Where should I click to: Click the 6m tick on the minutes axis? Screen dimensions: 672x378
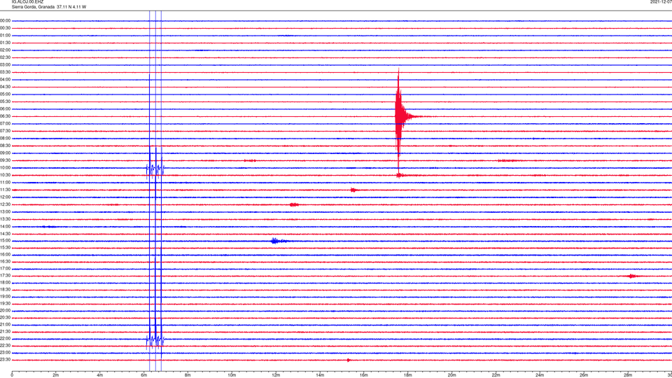[144, 375]
